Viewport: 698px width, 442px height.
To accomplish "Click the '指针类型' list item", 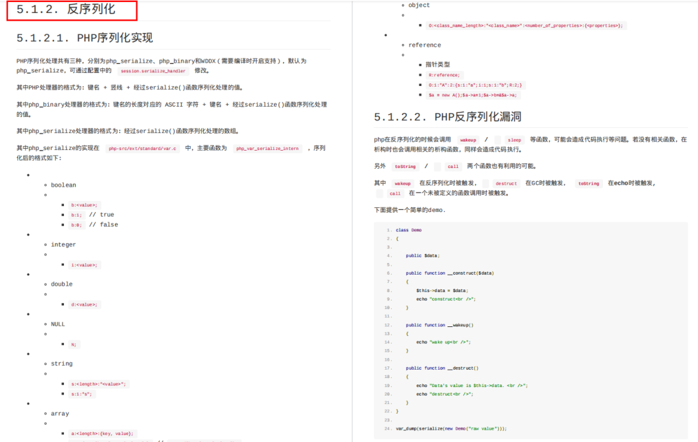I will [437, 65].
